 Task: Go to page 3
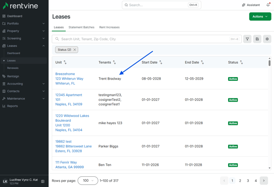(x=248, y=180)
